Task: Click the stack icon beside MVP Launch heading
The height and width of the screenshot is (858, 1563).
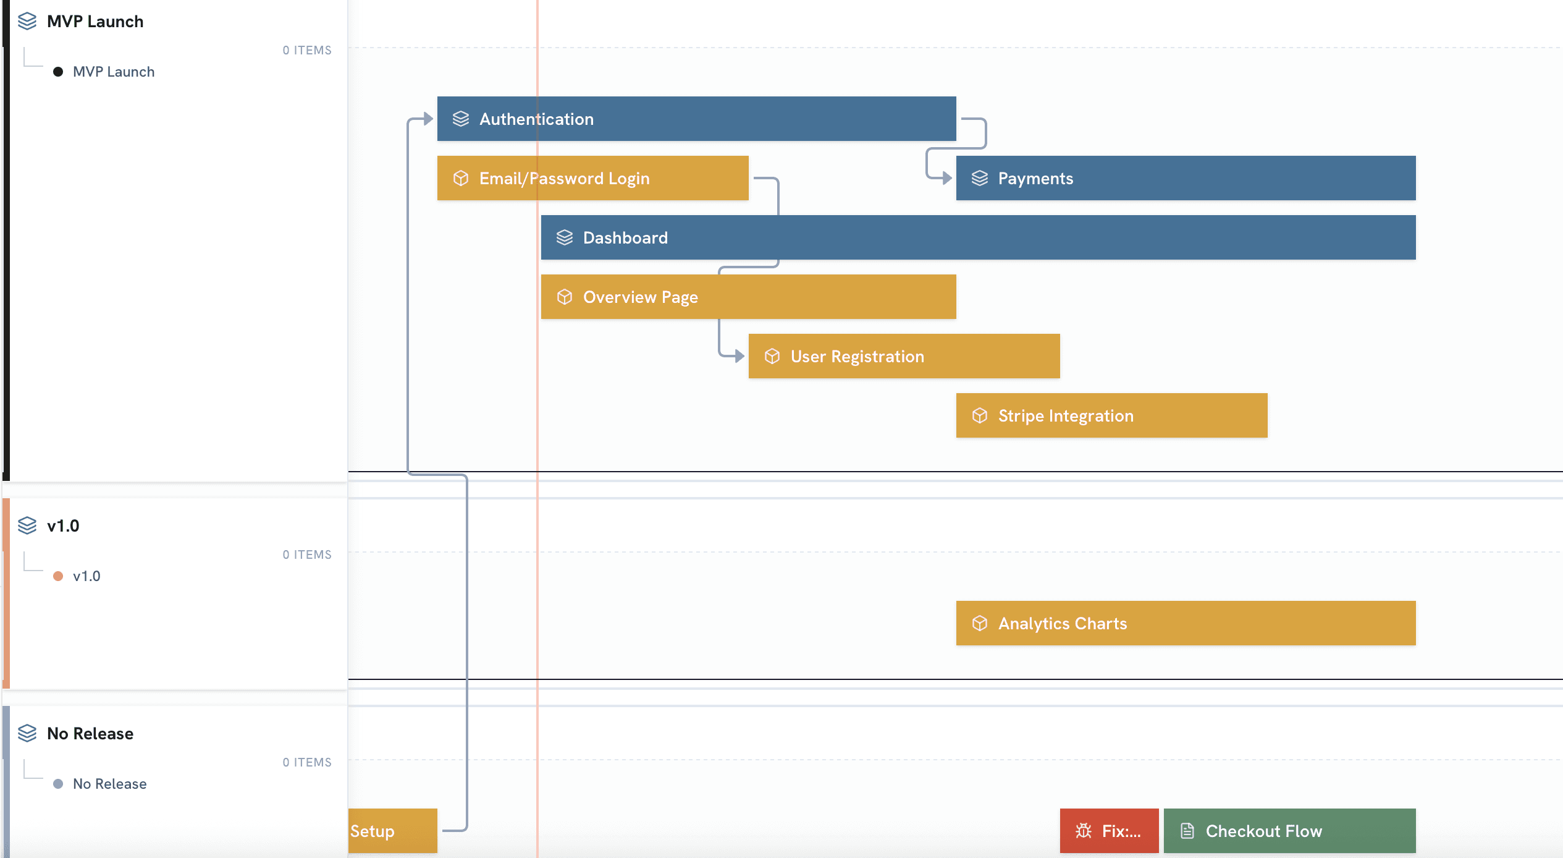Action: click(x=27, y=22)
